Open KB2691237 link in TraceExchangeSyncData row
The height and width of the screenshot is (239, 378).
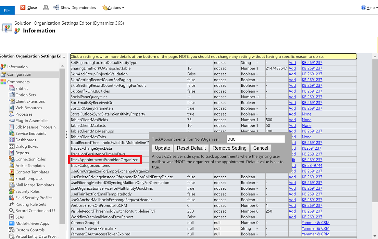(x=311, y=148)
